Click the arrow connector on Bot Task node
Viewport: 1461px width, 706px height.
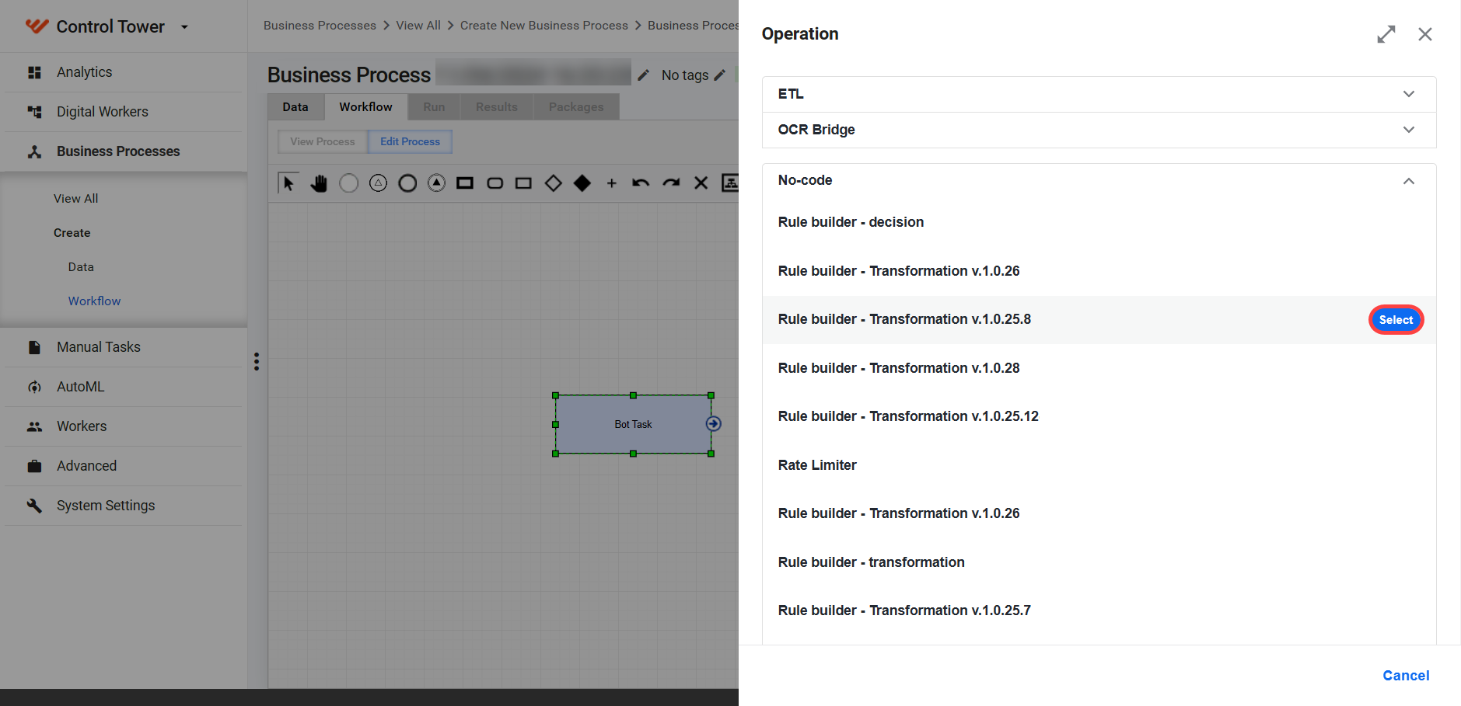point(714,424)
